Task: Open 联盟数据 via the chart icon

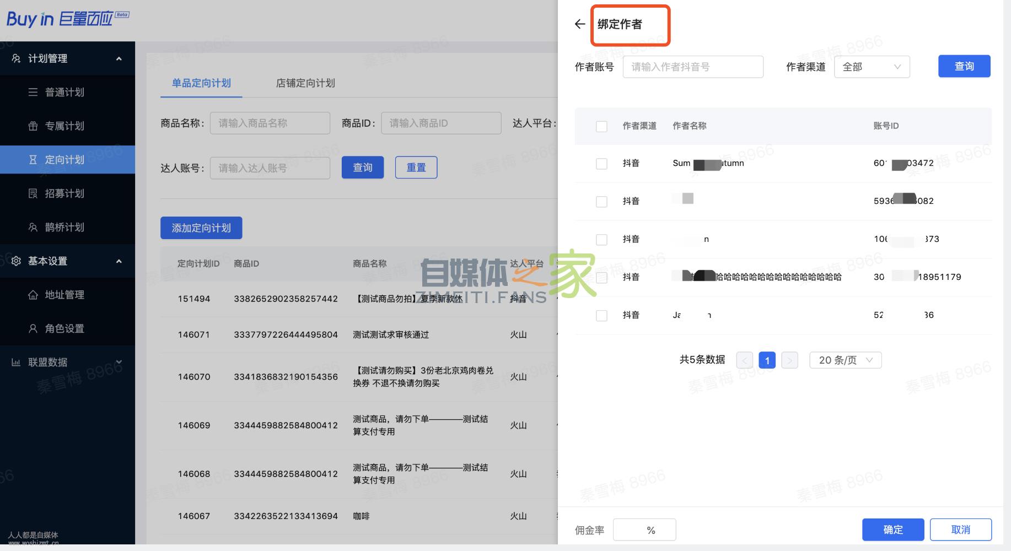Action: tap(17, 362)
